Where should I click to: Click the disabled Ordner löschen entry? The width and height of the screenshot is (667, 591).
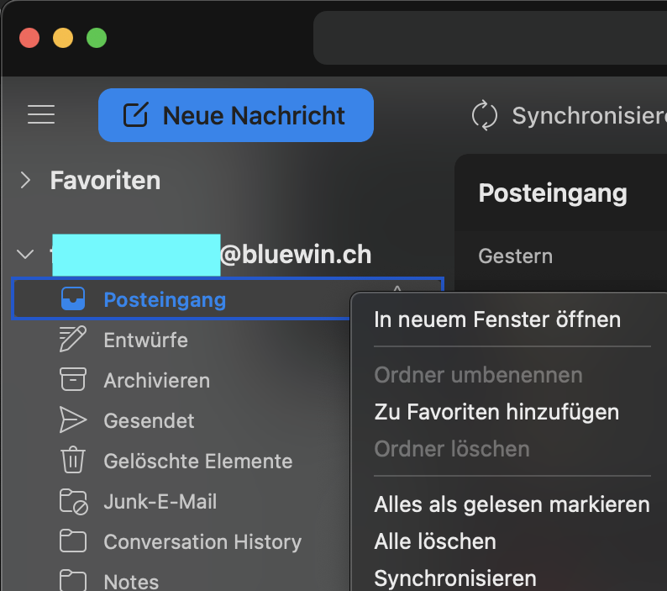coord(452,449)
